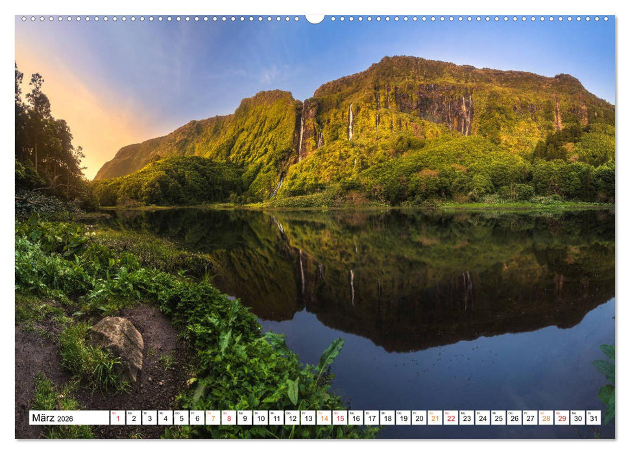Screen dimensions: 630x454
Task: Choose the red Sunday 29 date cell
Action: point(561,418)
